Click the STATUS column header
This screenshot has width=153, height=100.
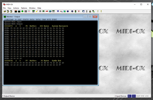[x=25, y=19]
